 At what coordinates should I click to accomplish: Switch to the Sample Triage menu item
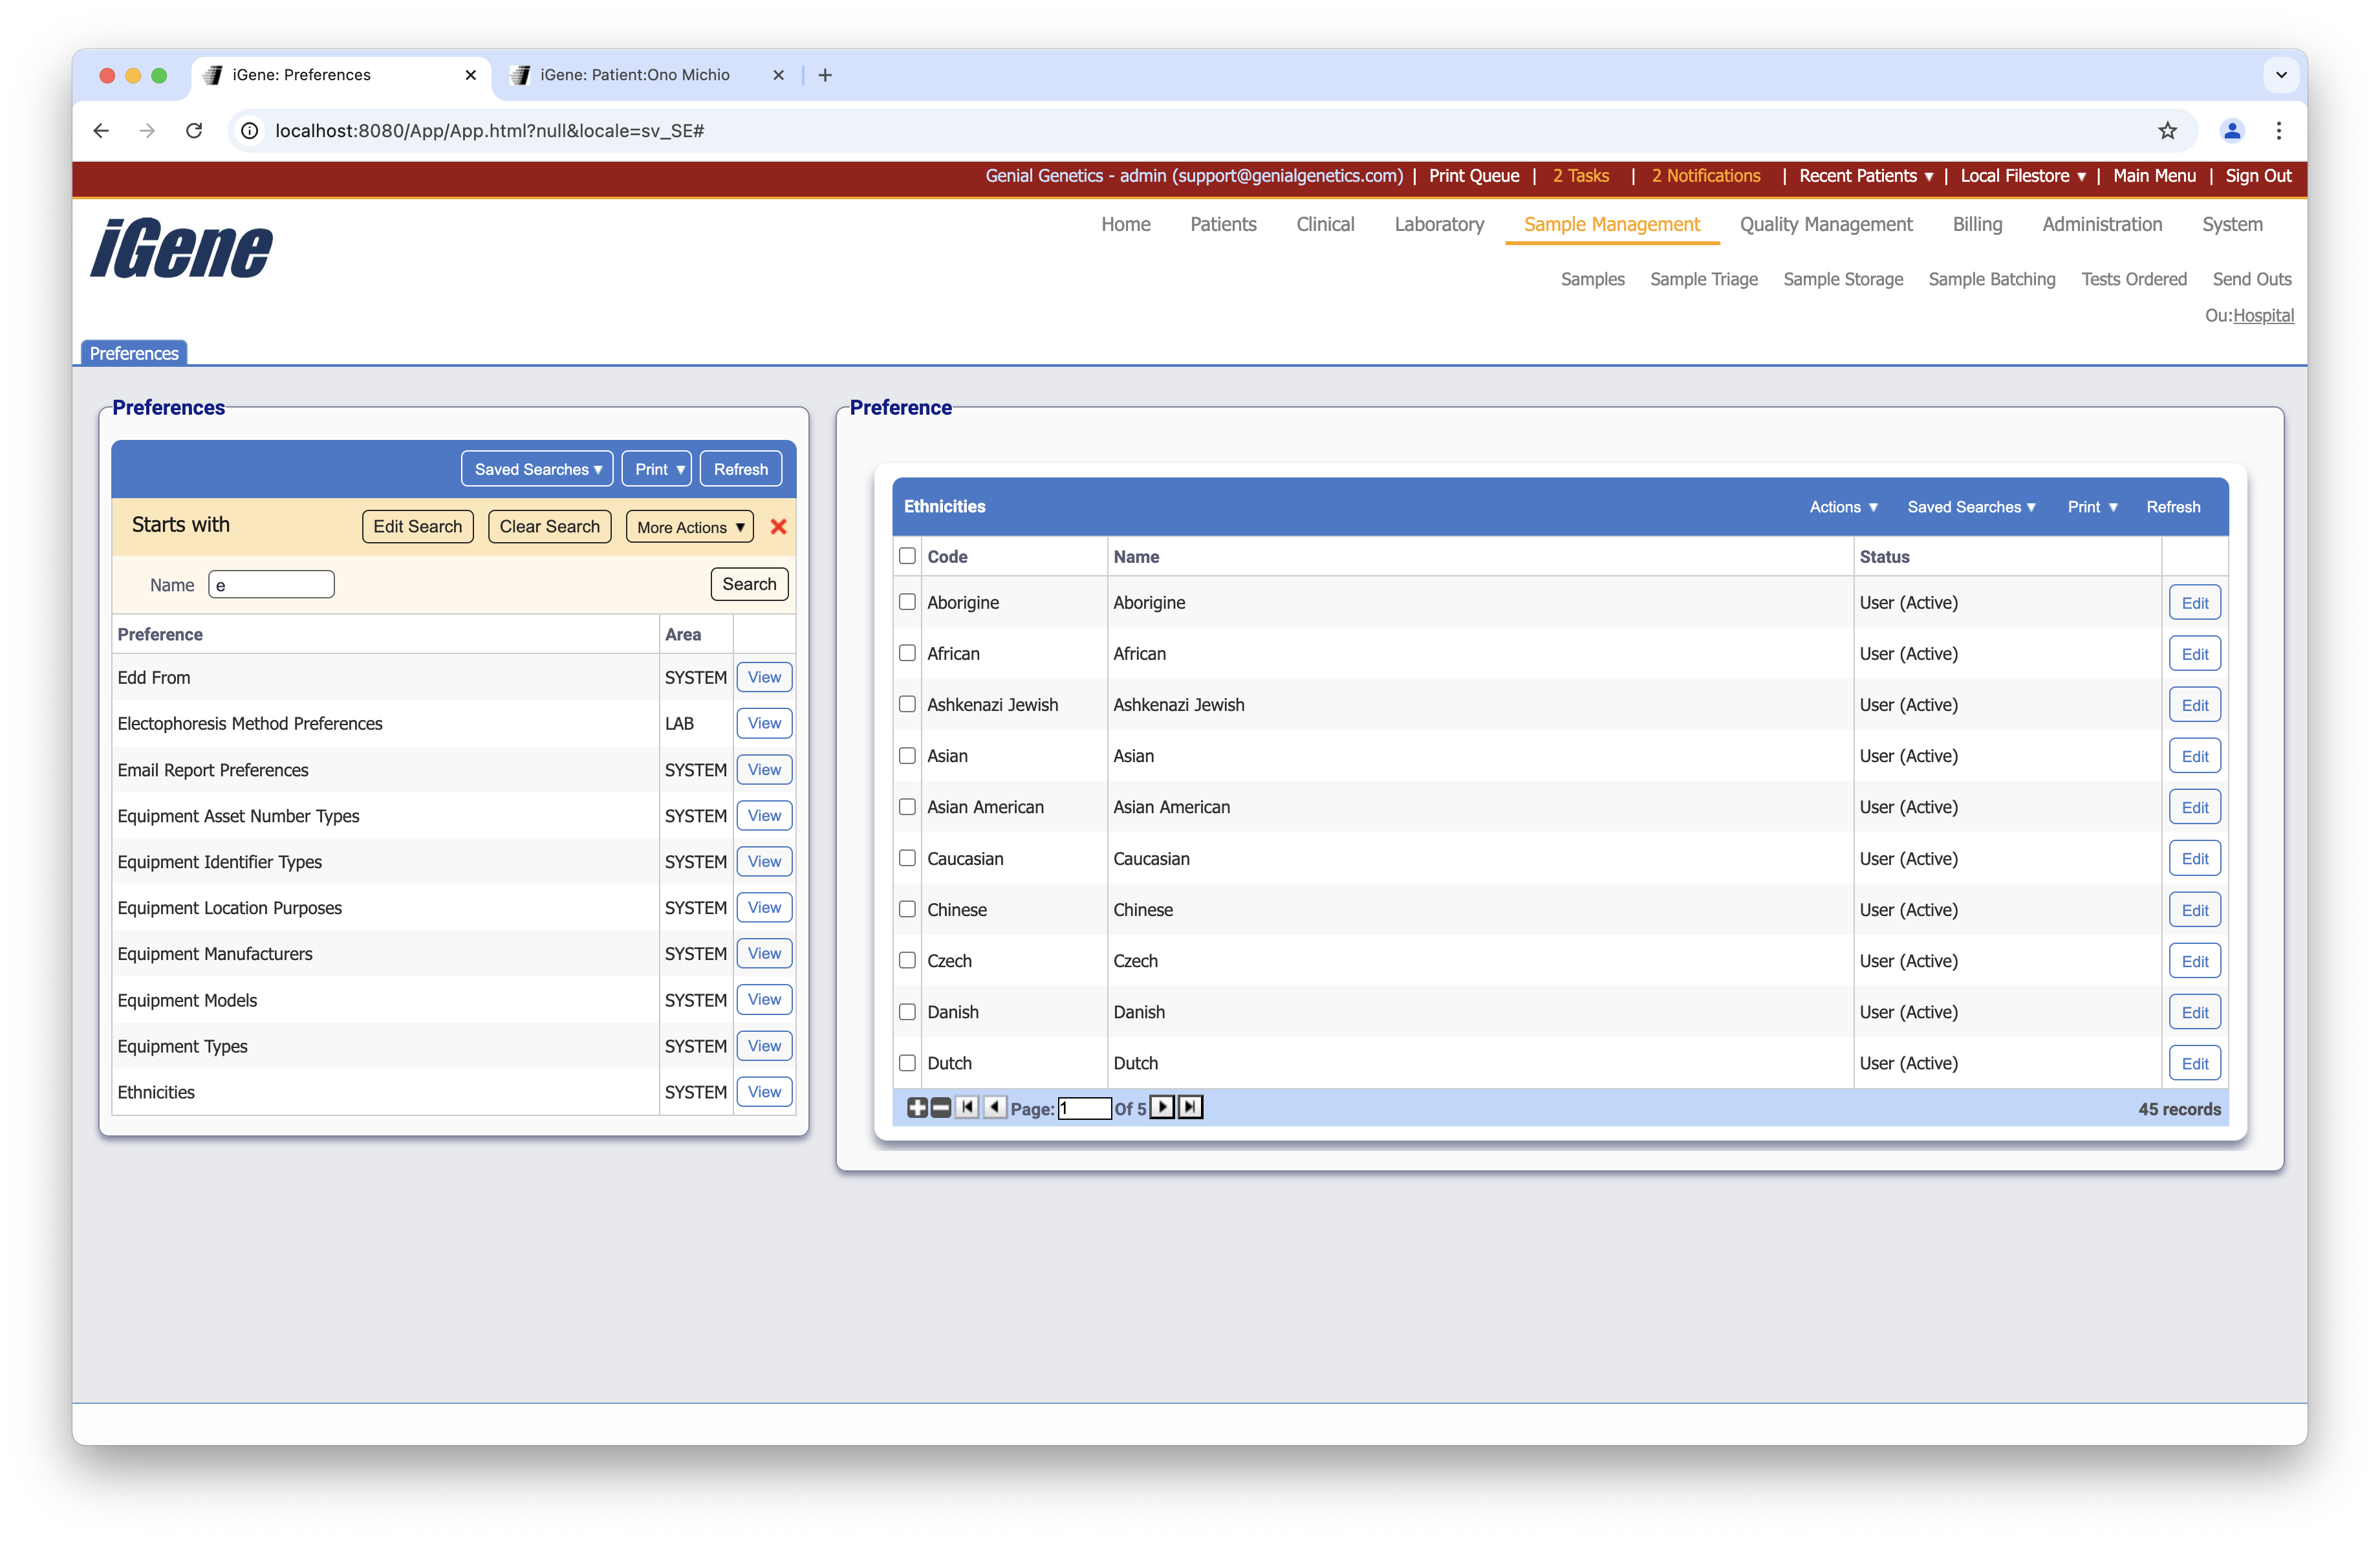pyautogui.click(x=1704, y=279)
